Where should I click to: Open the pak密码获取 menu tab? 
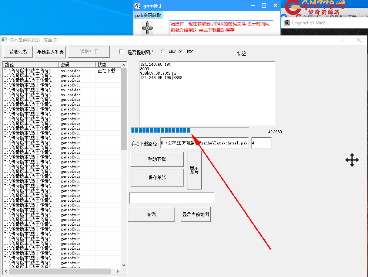pyautogui.click(x=148, y=16)
